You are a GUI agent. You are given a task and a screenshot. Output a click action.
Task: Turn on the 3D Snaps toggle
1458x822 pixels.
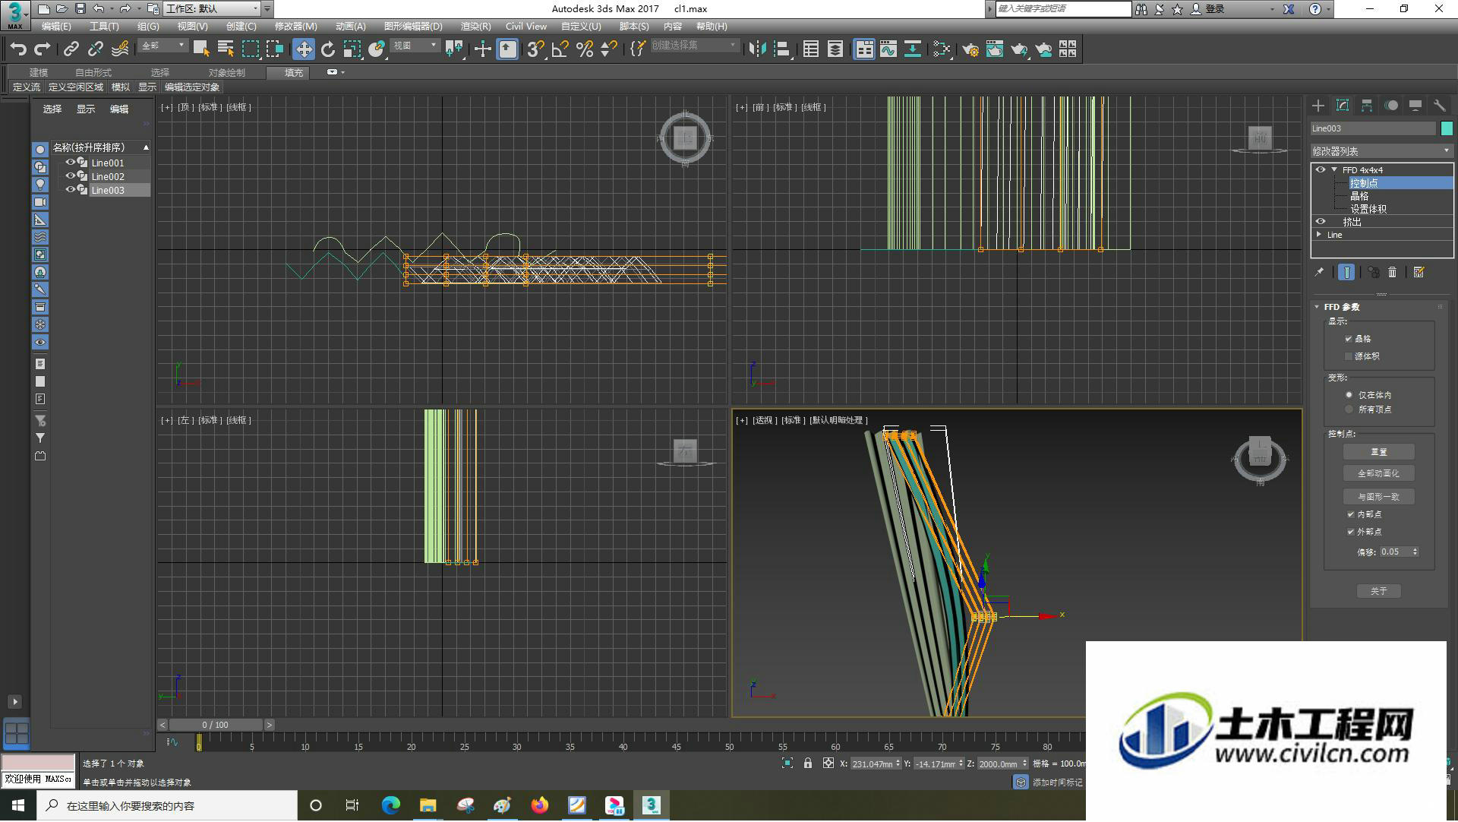coord(535,49)
